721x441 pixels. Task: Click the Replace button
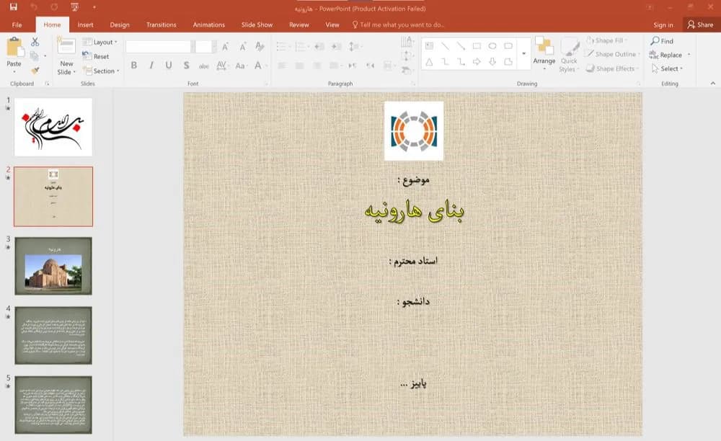665,55
